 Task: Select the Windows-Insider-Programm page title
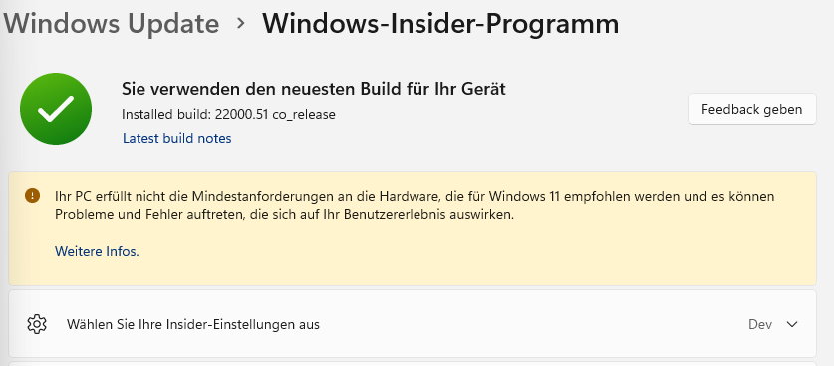[440, 24]
